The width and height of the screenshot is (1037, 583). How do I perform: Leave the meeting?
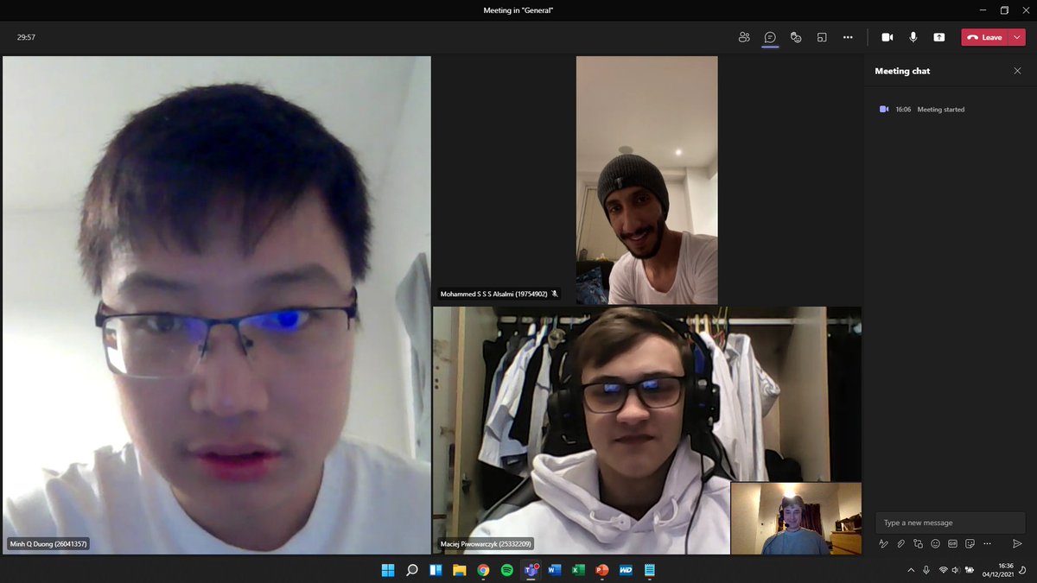(984, 37)
